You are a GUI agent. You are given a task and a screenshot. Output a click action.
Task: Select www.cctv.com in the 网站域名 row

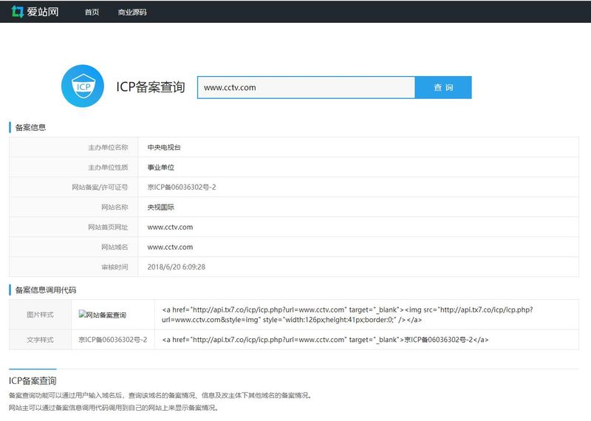click(x=170, y=247)
